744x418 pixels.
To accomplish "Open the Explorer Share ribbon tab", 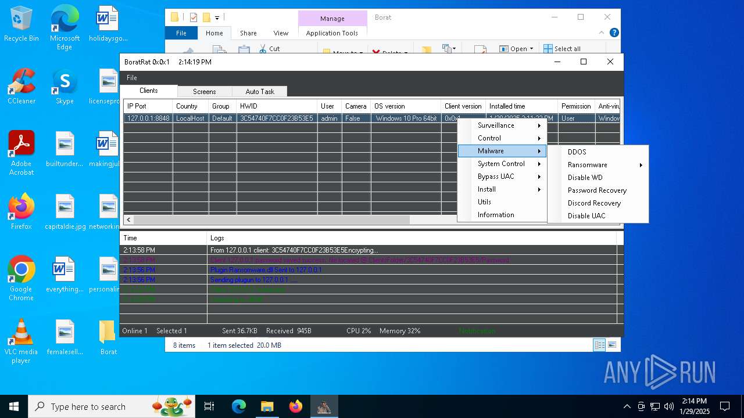I will coord(248,33).
